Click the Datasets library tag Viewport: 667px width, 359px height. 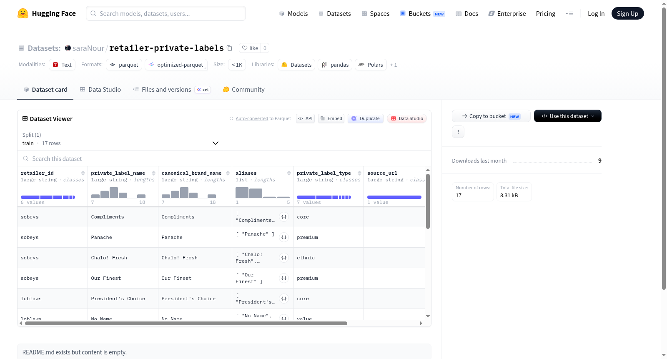tap(296, 65)
